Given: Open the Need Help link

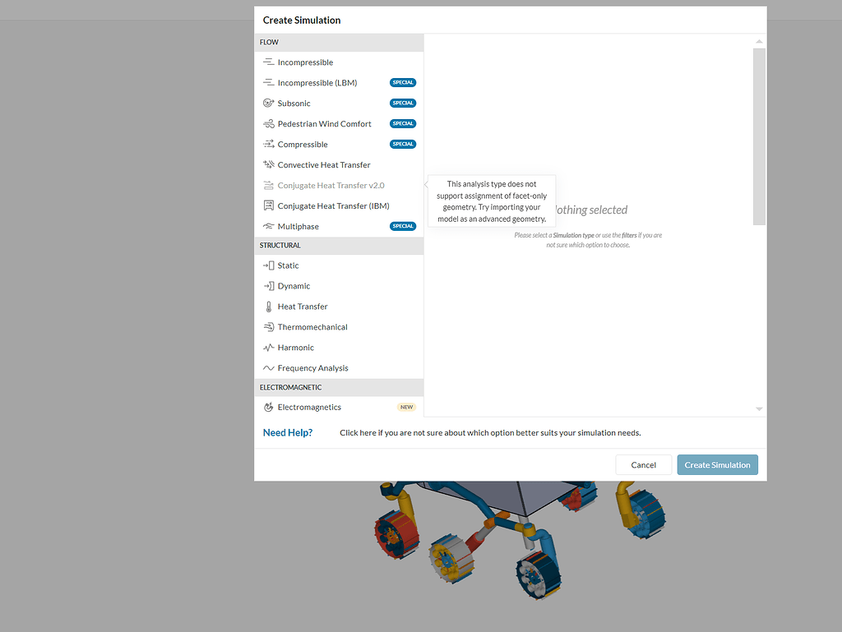Looking at the screenshot, I should pyautogui.click(x=287, y=432).
